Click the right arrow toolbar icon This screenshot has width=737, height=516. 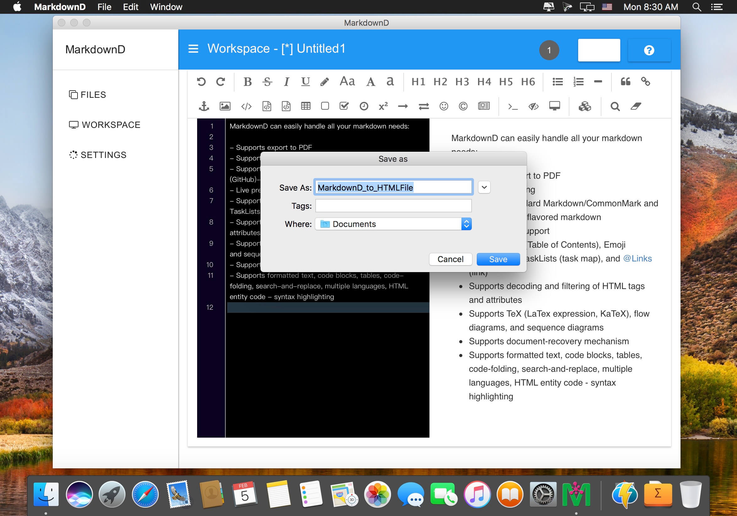point(403,106)
